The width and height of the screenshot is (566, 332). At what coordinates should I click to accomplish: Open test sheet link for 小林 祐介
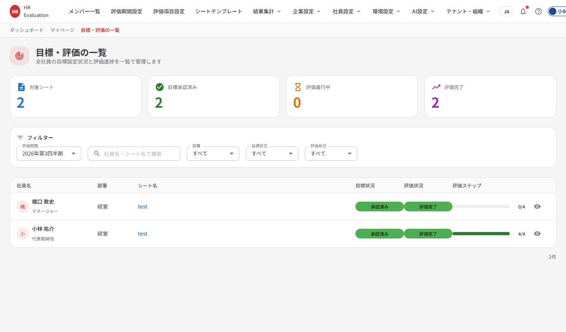(143, 234)
